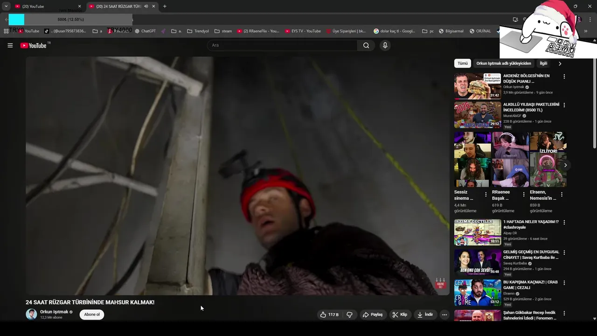Open options for 'BU KAPIŞMA KAÇMAZ' video
Viewport: 597px width, 336px height.
(x=564, y=283)
